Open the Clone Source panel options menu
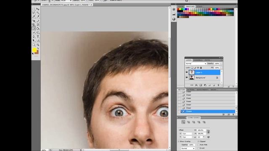The image size is (269, 151). point(236,117)
